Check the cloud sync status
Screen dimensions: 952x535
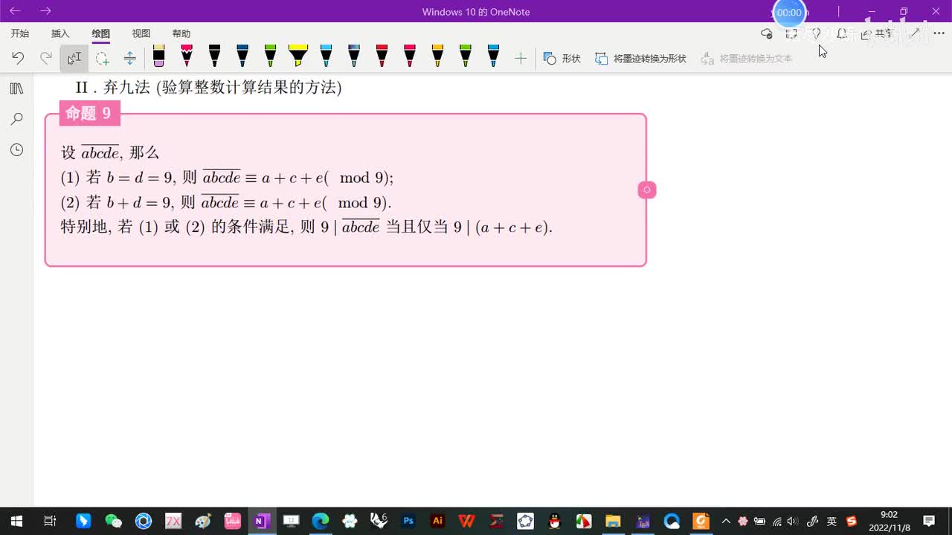pyautogui.click(x=767, y=33)
